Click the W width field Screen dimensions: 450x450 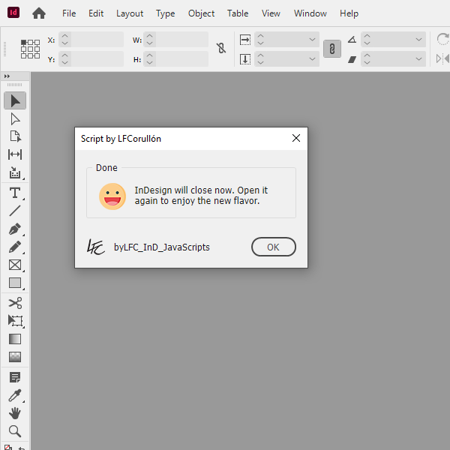coord(182,40)
